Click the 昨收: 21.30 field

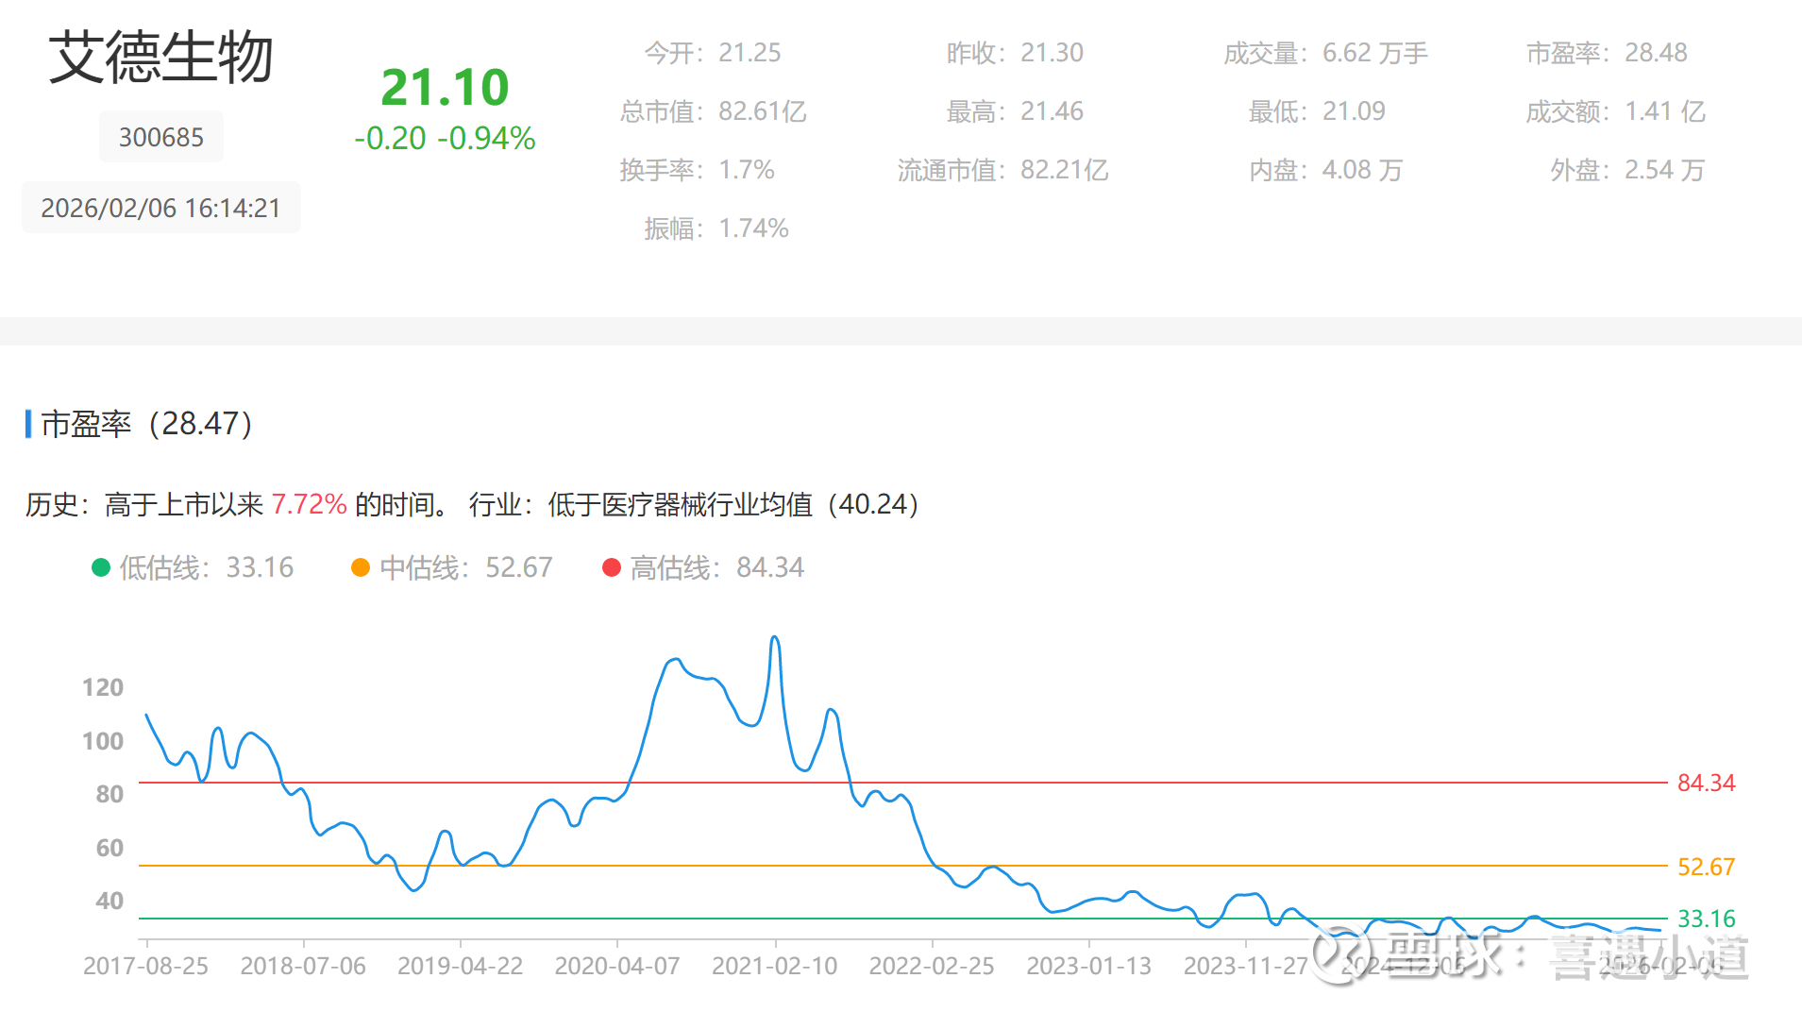(1015, 53)
